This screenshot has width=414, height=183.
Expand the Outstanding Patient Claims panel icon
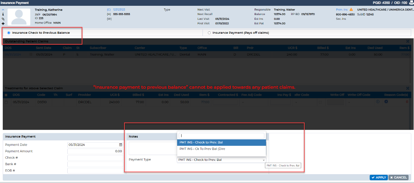[x=408, y=41]
